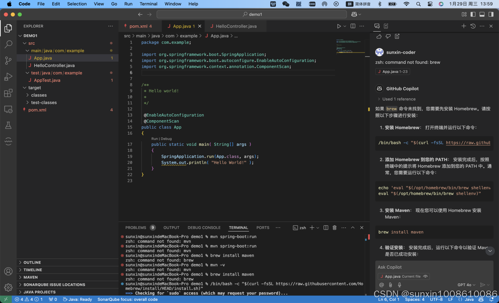Click Ln 6, Col 1 in status bar
This screenshot has width=499, height=303.
[389, 299]
